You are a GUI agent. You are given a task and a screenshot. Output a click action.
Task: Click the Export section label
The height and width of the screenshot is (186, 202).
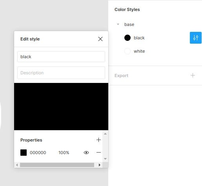click(x=121, y=76)
